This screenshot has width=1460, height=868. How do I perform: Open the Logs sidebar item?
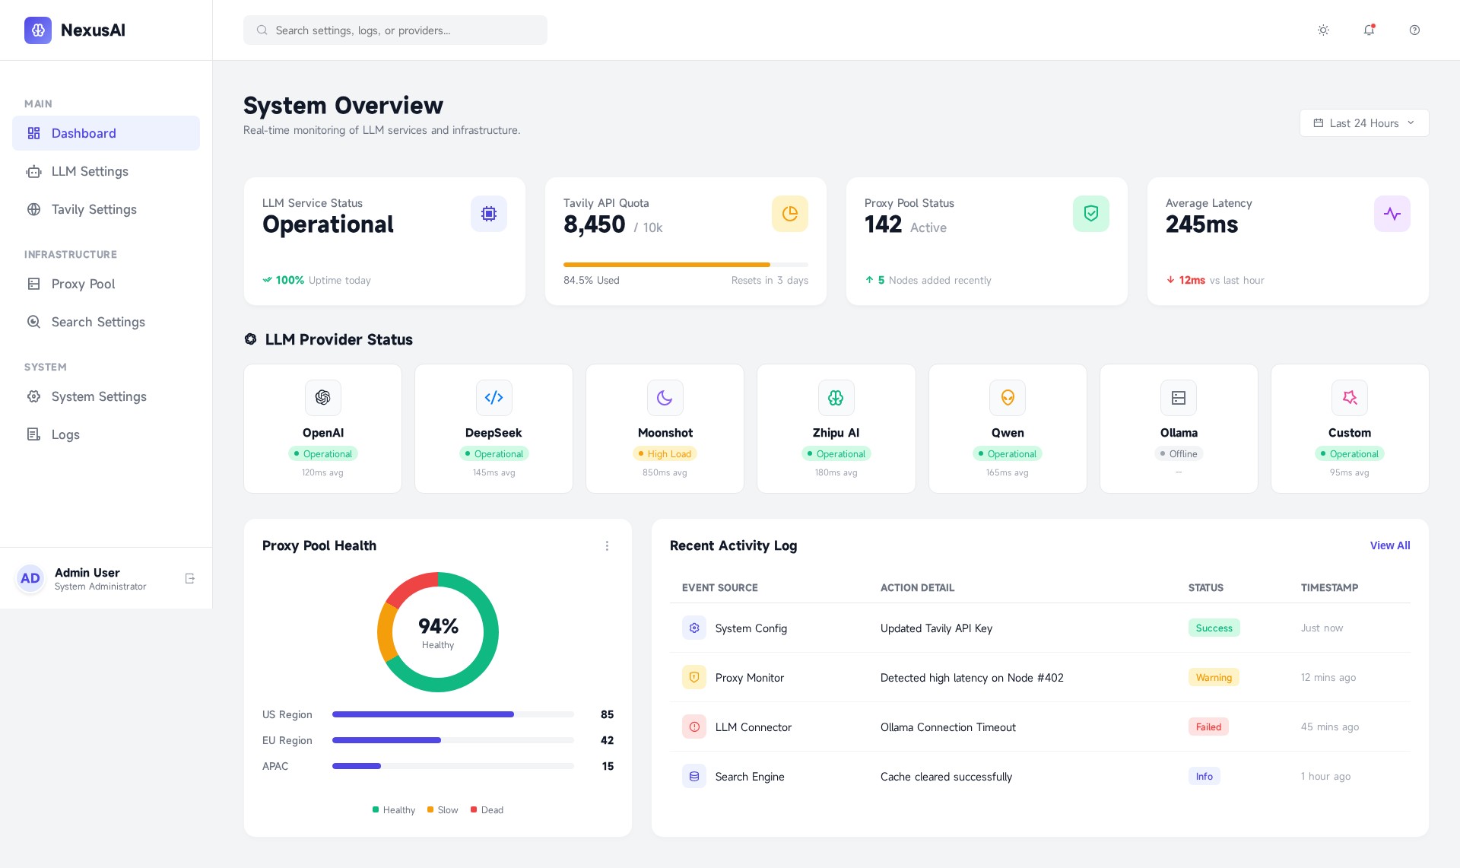pyautogui.click(x=65, y=435)
